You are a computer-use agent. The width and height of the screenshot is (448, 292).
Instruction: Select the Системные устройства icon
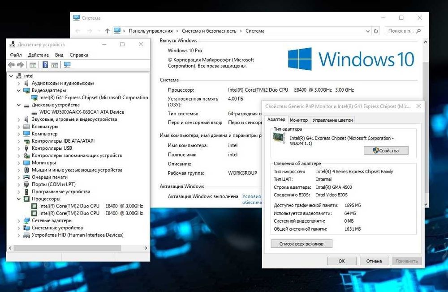[x=26, y=228]
